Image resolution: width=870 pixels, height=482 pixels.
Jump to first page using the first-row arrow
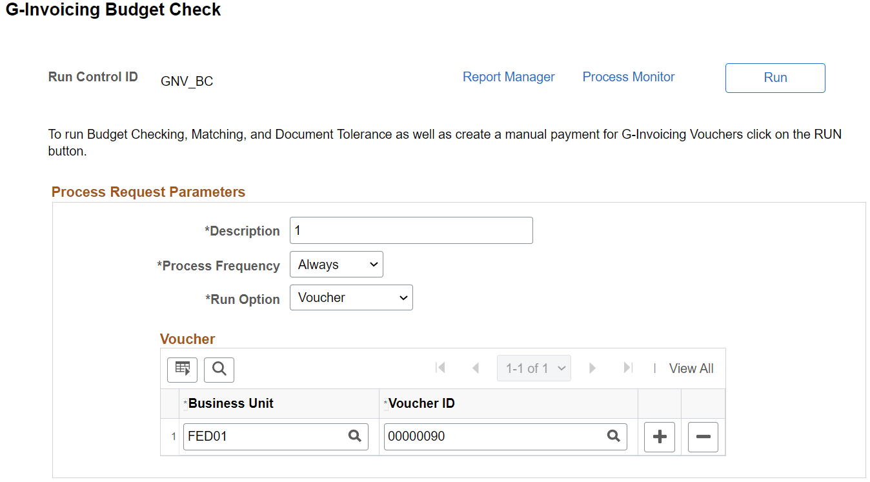441,368
